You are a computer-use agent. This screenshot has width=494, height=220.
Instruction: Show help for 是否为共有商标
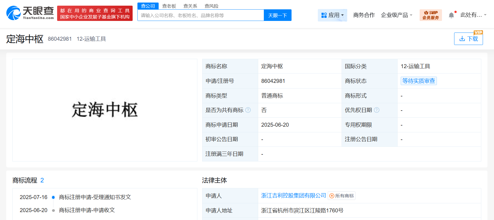click(248, 110)
